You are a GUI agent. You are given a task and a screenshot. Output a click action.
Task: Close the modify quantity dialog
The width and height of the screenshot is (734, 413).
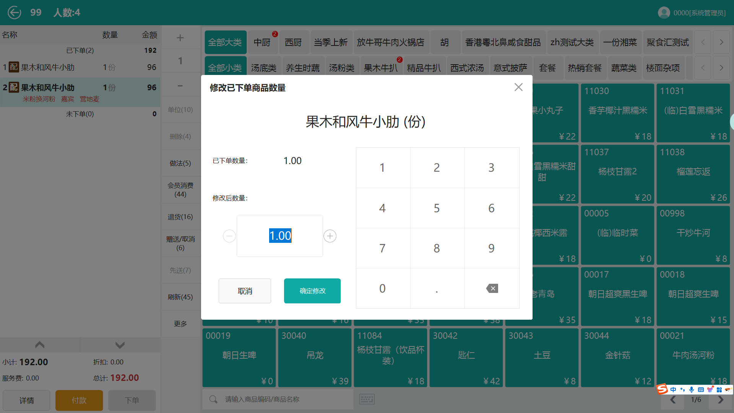click(x=518, y=88)
